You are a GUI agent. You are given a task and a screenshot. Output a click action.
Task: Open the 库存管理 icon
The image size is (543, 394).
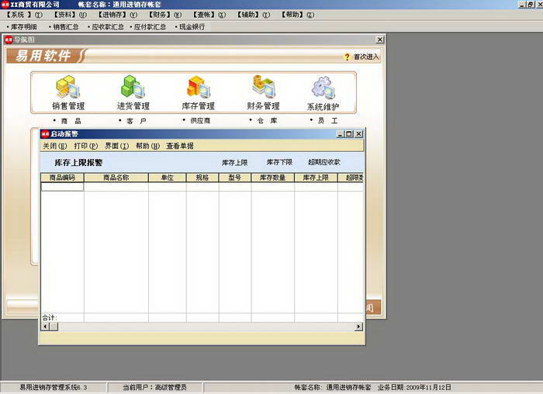199,87
